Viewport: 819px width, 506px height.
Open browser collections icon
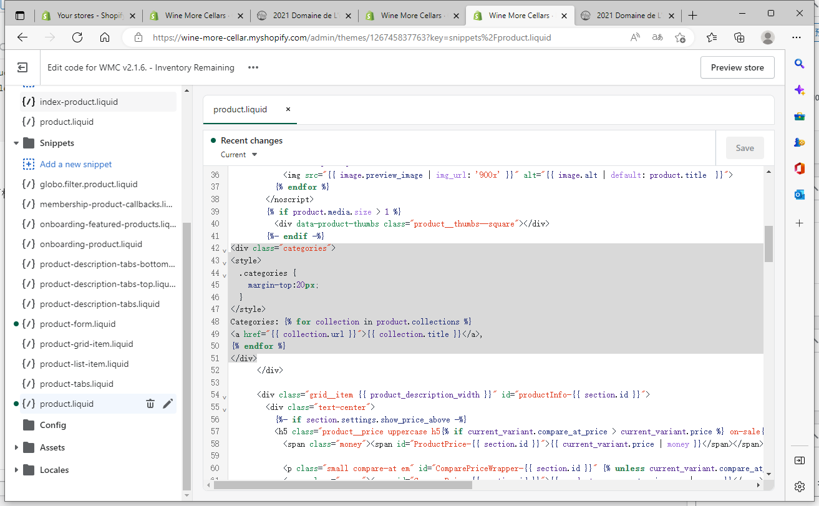point(739,37)
